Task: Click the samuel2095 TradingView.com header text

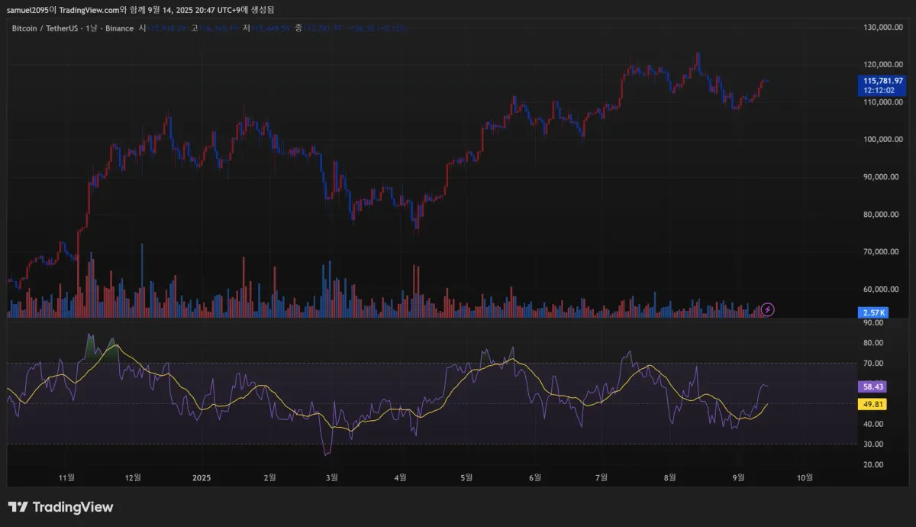Action: (141, 9)
